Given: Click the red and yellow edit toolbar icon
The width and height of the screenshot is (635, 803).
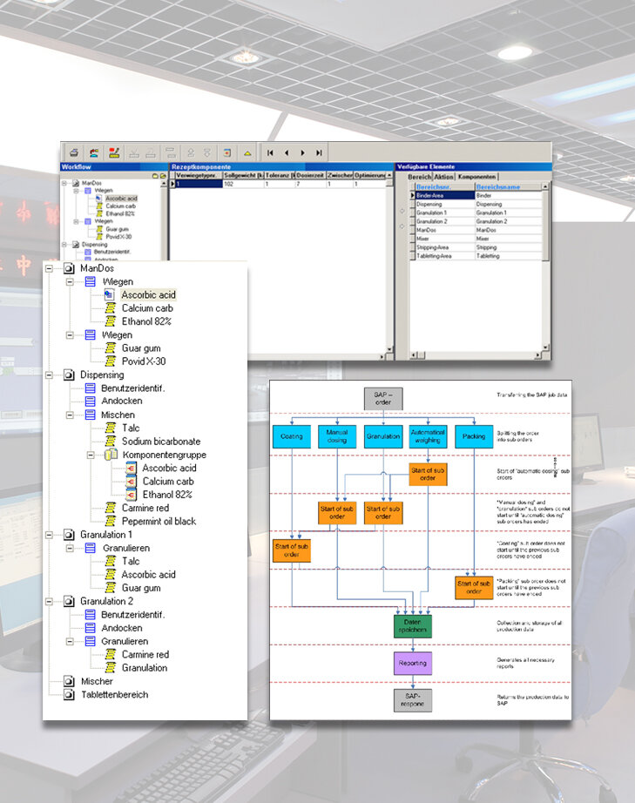Looking at the screenshot, I should point(114,152).
